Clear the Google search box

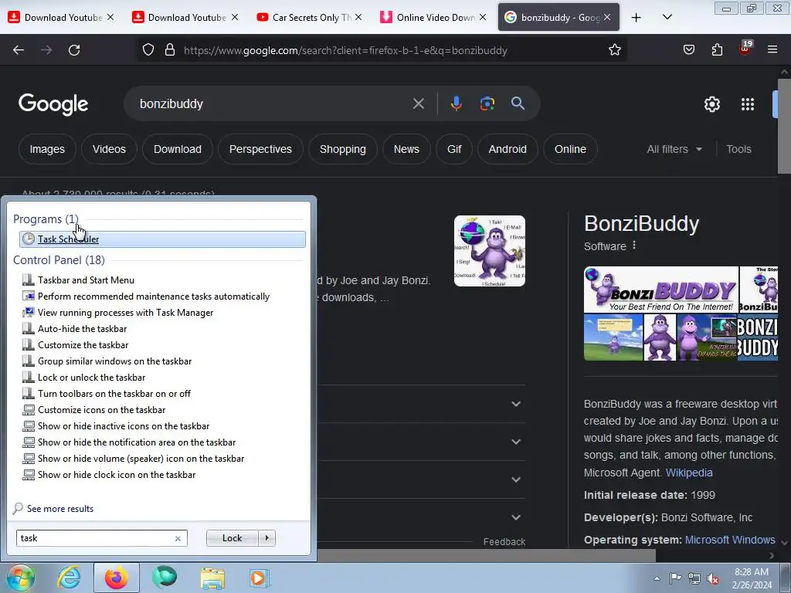pos(418,104)
